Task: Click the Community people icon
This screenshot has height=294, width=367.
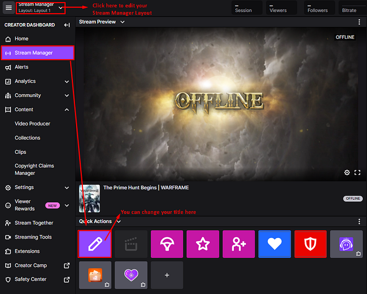Action: pos(8,96)
